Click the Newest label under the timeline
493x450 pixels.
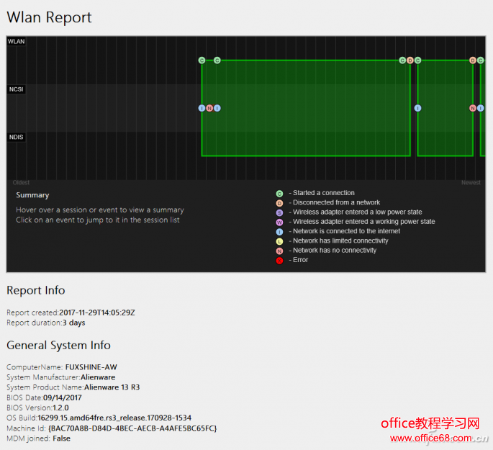coord(471,182)
